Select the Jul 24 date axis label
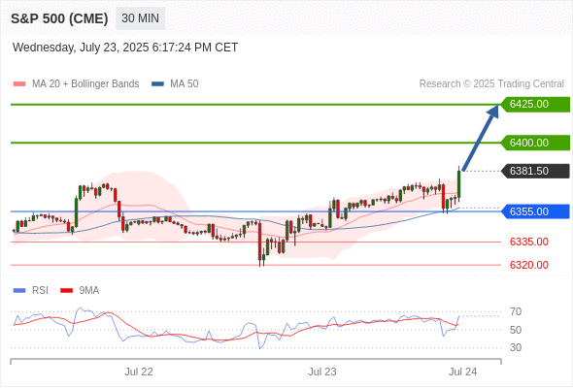 [x=462, y=372]
